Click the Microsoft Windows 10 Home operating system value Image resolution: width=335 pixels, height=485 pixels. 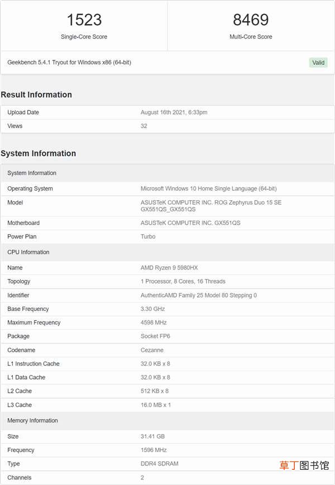pyautogui.click(x=208, y=189)
